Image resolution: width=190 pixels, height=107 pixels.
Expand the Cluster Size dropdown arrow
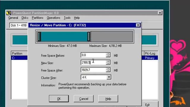pyautogui.click(x=109, y=77)
